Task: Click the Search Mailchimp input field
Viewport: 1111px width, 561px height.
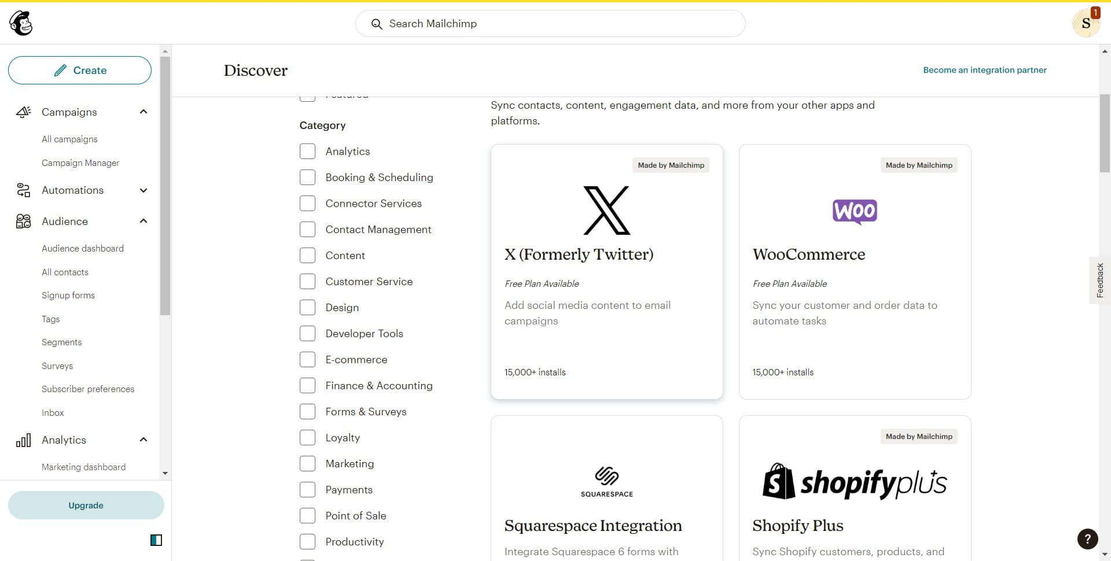Action: pyautogui.click(x=550, y=24)
